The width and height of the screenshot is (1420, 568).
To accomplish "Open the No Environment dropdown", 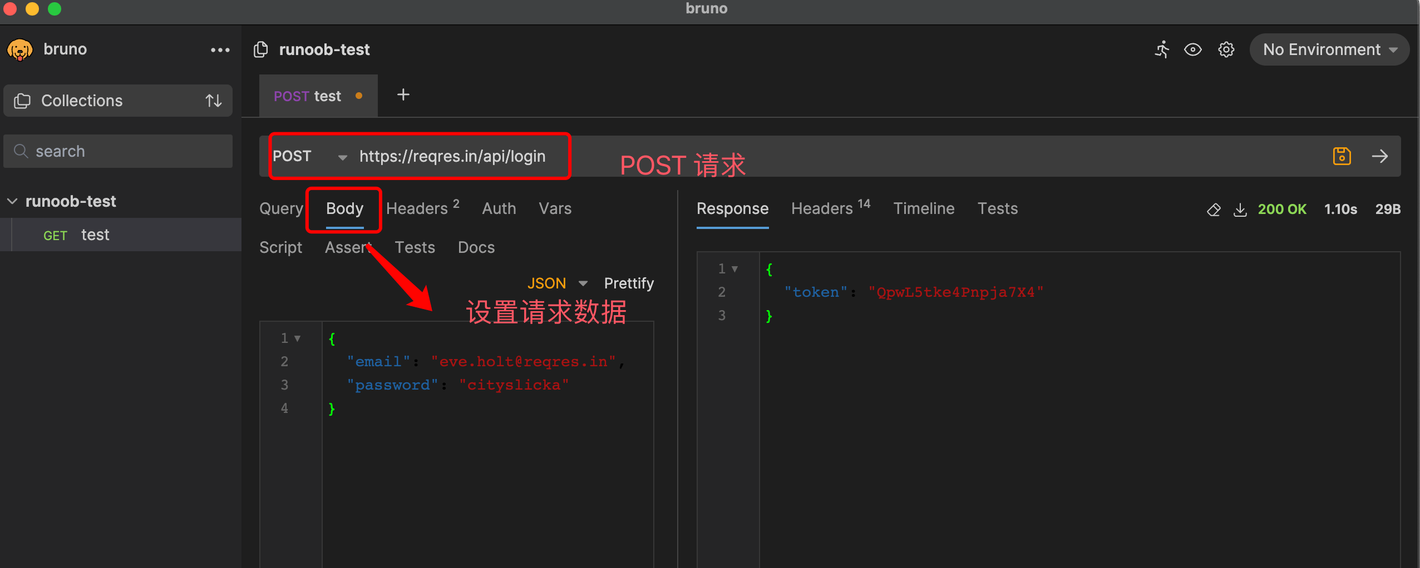I will pos(1329,49).
